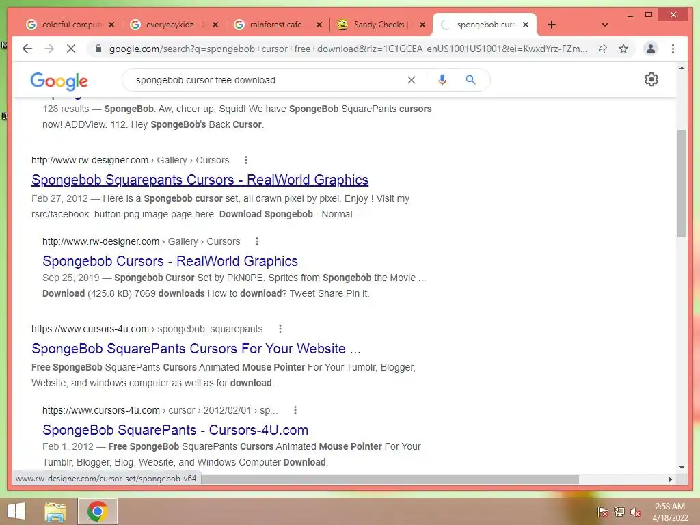
Task: Close the 'Sandy Cheeks' tab
Action: (422, 25)
